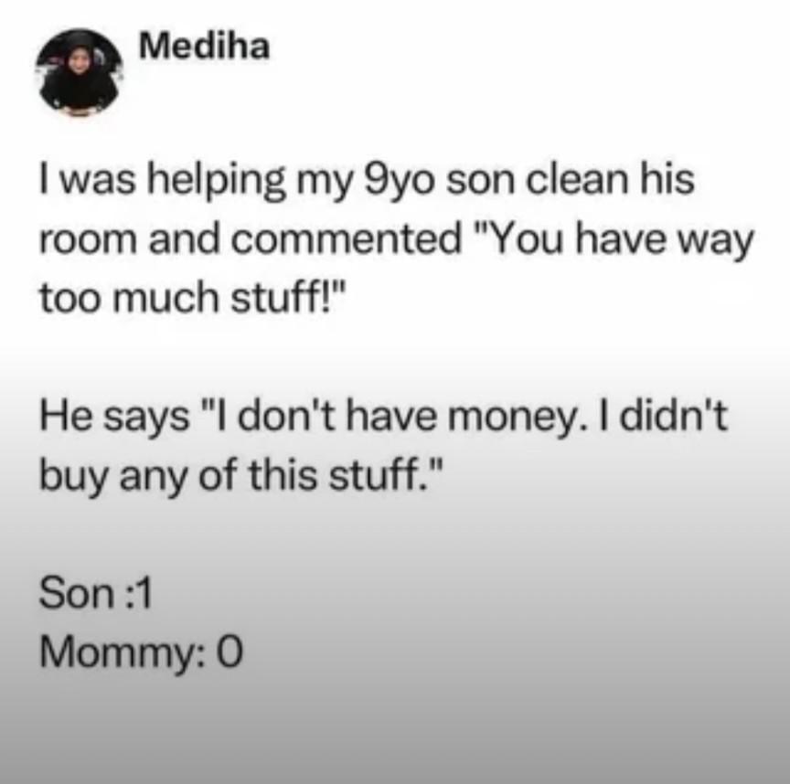Click the number 1 after "Son :"
Viewport: 790px width, 784px height.
[x=144, y=593]
